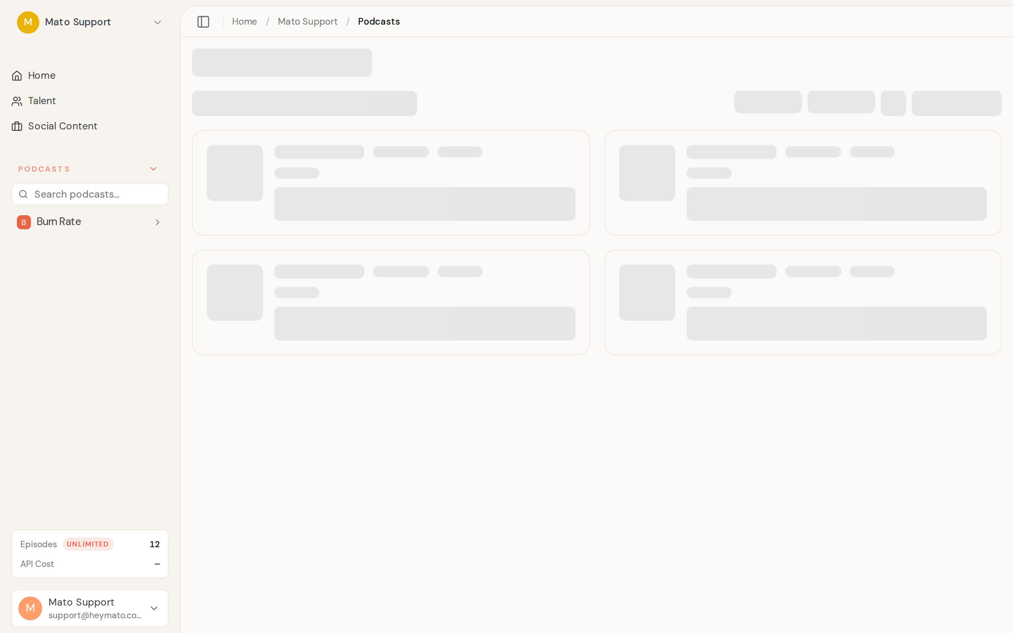Image resolution: width=1013 pixels, height=633 pixels.
Task: Click the UNLIMITED badge
Action: pyautogui.click(x=88, y=544)
